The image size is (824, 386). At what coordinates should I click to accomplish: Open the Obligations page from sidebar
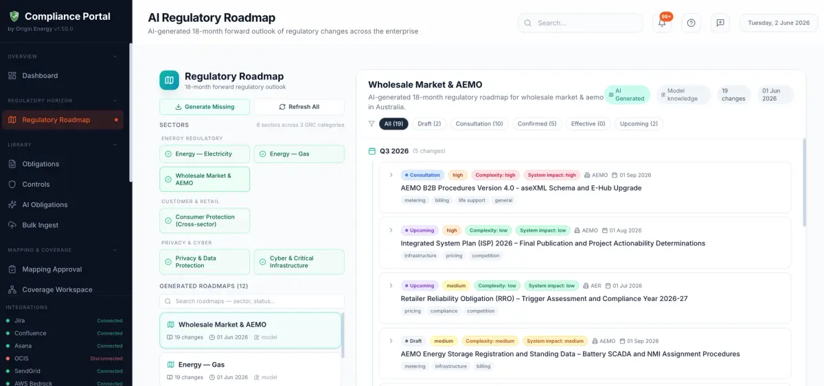tap(62, 164)
